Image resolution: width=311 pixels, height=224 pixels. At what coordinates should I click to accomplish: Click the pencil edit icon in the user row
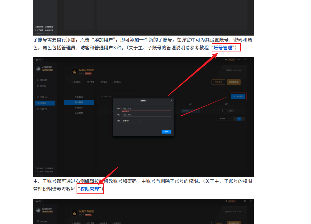[x=223, y=111]
